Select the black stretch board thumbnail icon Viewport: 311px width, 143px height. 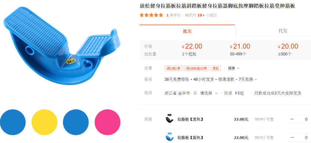click(169, 119)
